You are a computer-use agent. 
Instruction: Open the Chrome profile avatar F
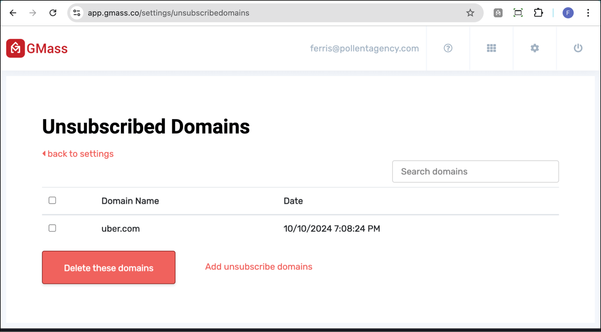point(568,13)
